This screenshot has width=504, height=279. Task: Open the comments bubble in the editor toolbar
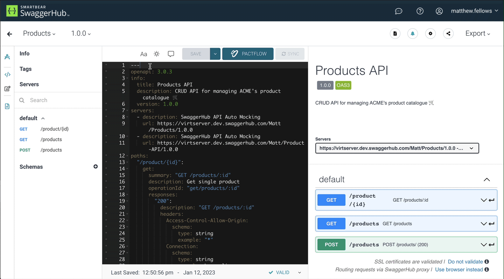click(170, 53)
